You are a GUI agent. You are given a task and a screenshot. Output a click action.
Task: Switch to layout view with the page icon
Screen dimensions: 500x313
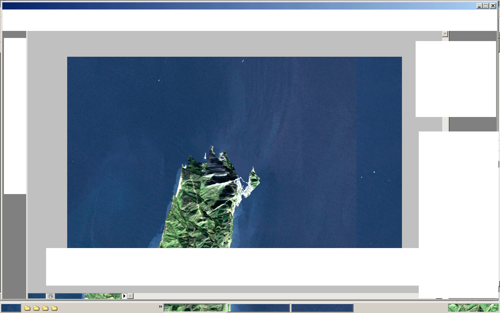(50, 296)
